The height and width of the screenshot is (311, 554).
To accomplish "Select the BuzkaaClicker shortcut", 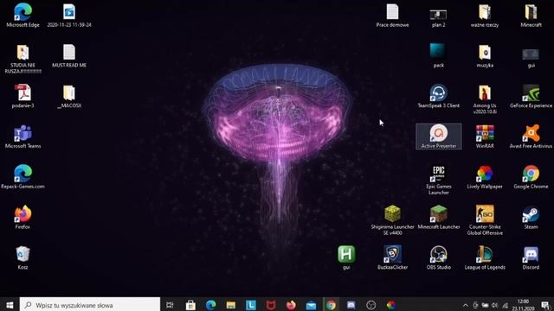I will tap(392, 257).
